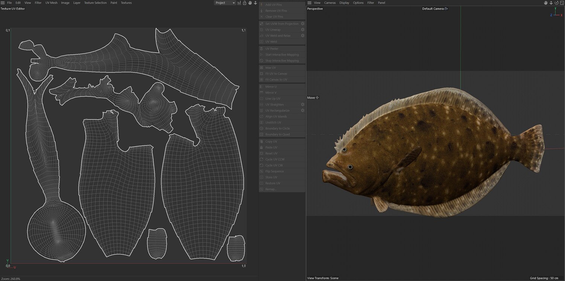Click the UV Peeler icon
Viewport: 565px width, 281px height.
[x=262, y=49]
